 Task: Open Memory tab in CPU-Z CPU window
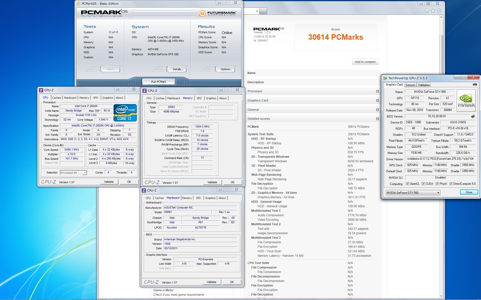[x=84, y=98]
